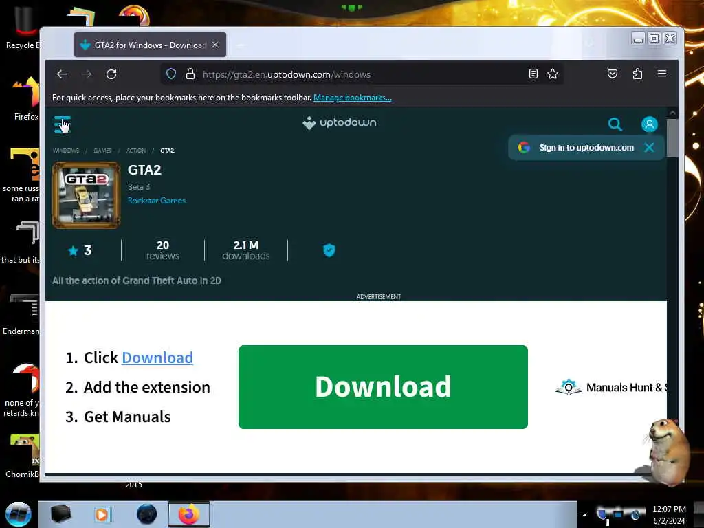Click the star rating 3
The height and width of the screenshot is (528, 704).
[x=80, y=250]
